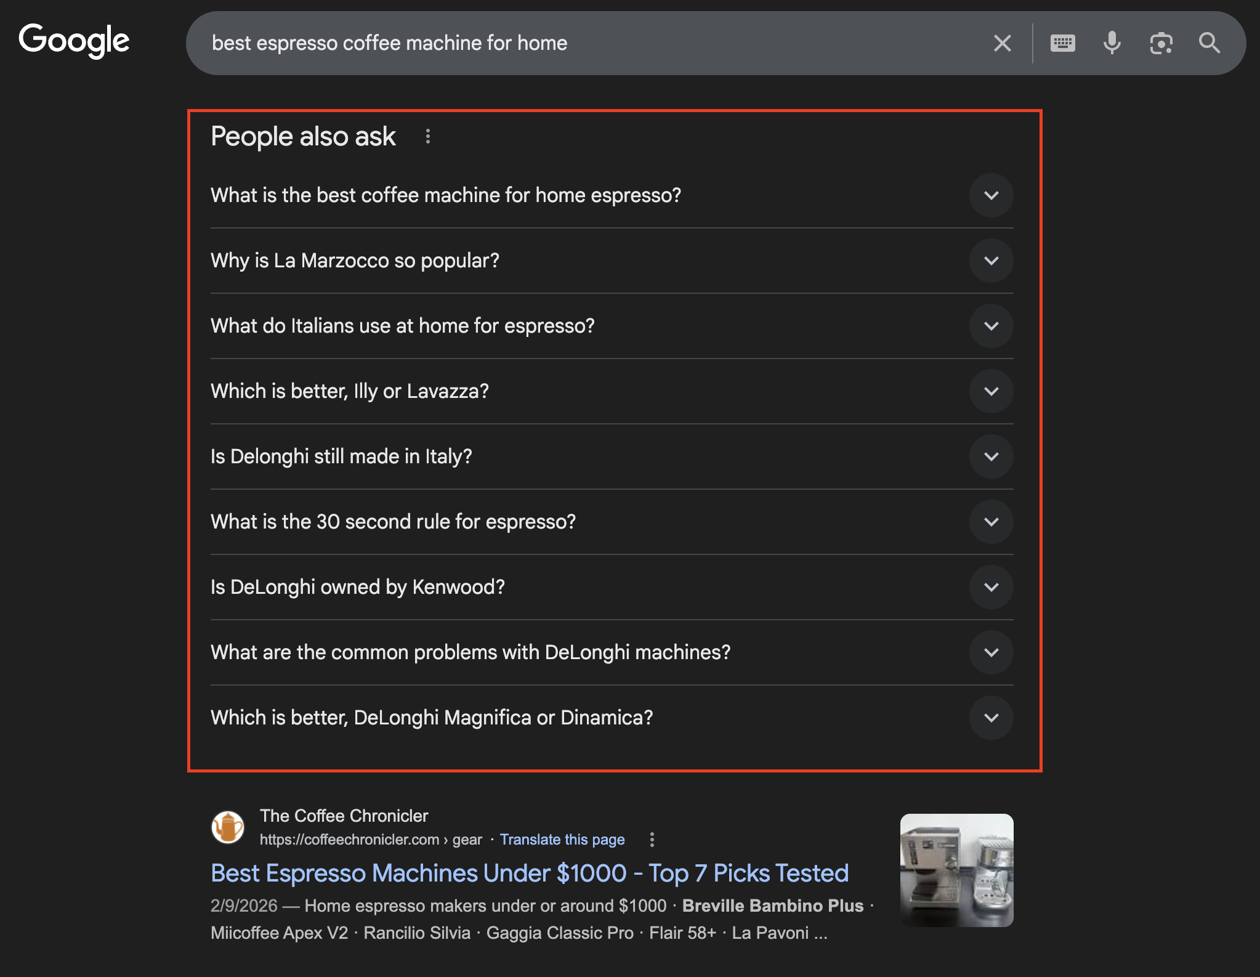Screen dimensions: 1260x977
Task: Click the magnifying glass search button
Action: coord(1210,43)
